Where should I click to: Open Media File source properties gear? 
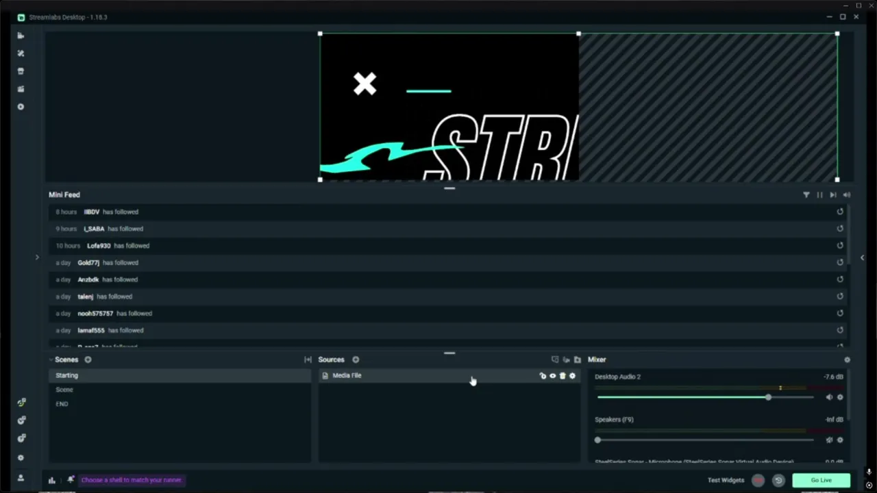click(x=573, y=376)
